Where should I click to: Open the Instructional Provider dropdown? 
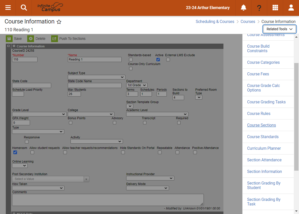point(150,178)
